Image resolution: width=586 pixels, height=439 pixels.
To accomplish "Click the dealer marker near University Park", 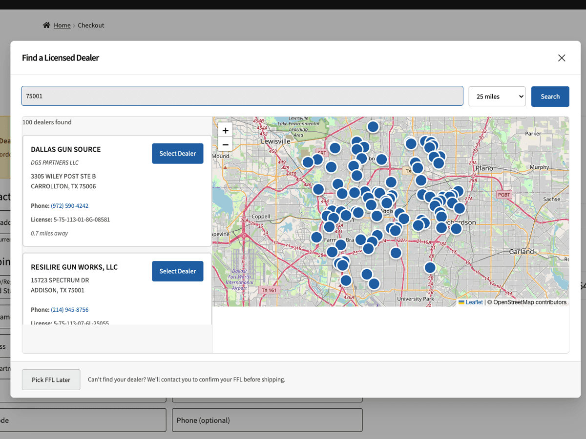I will [430, 267].
